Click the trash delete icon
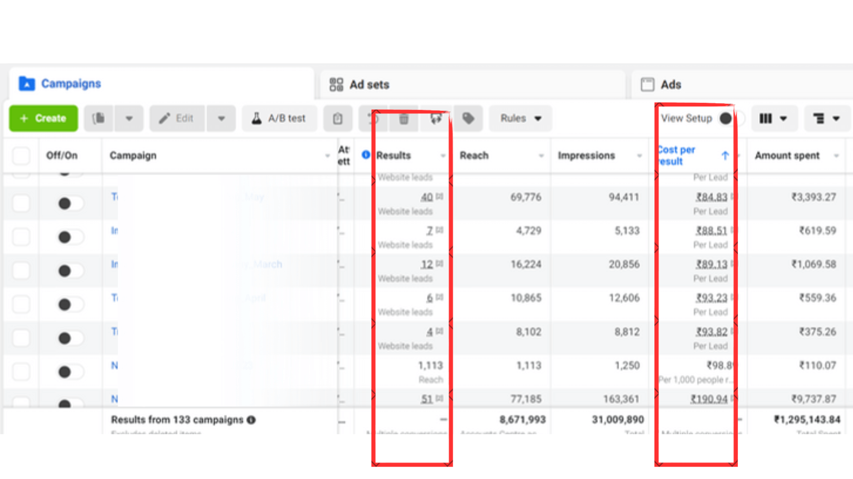The width and height of the screenshot is (853, 479). 403,118
